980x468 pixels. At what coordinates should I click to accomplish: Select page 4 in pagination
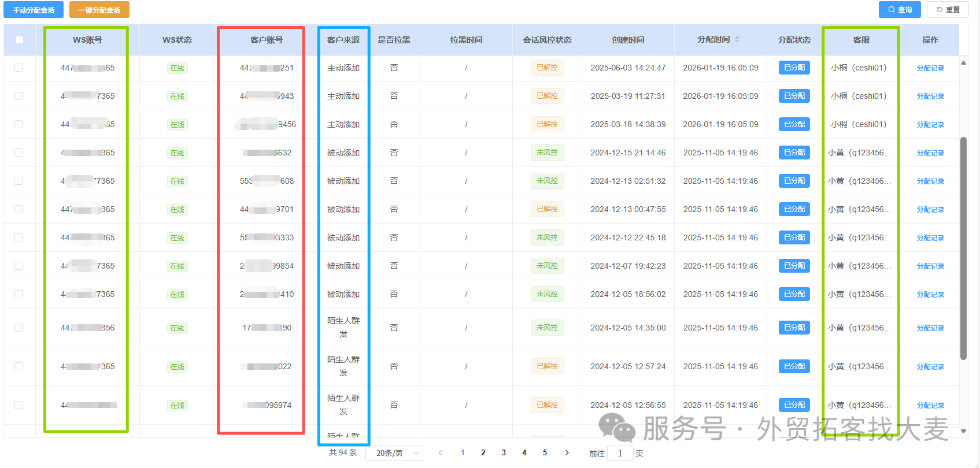tap(524, 453)
